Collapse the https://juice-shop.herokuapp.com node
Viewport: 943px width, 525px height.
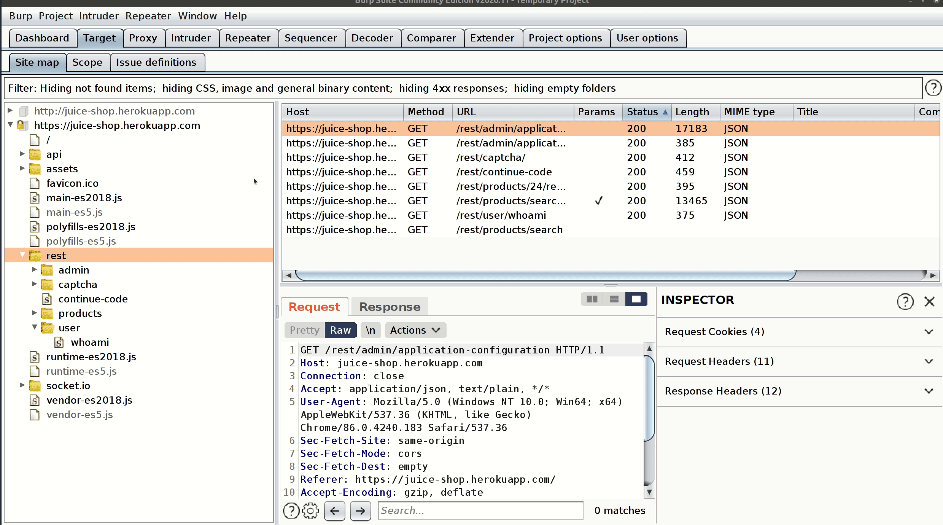(x=10, y=125)
